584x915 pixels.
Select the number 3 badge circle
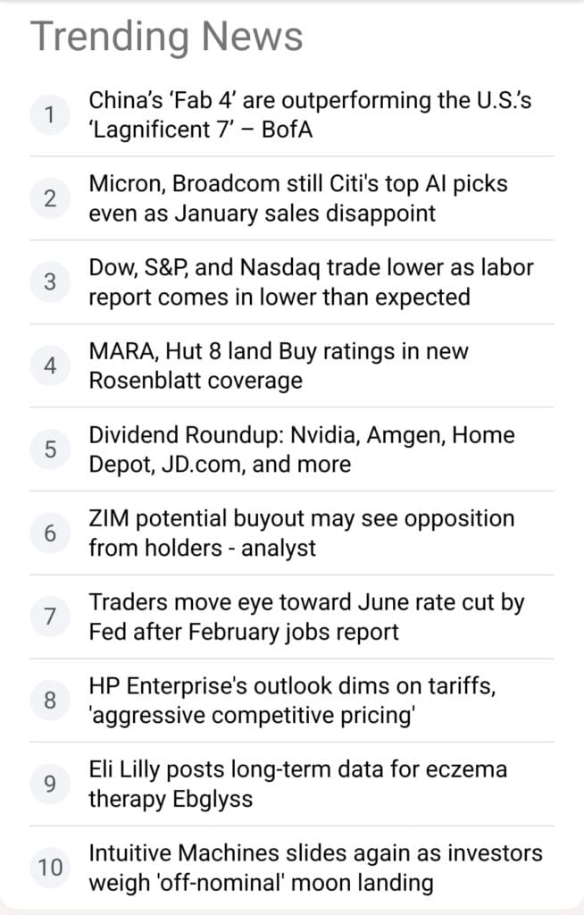point(51,281)
